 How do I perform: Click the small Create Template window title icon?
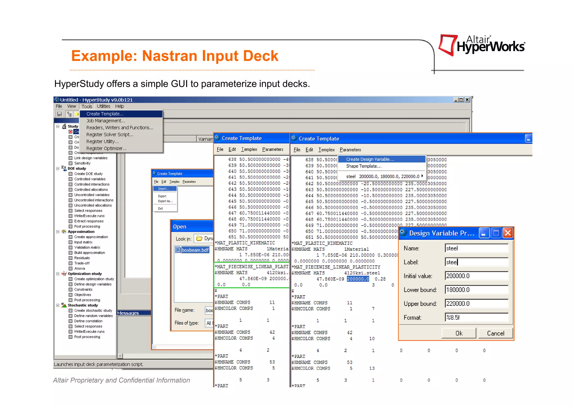(154, 173)
